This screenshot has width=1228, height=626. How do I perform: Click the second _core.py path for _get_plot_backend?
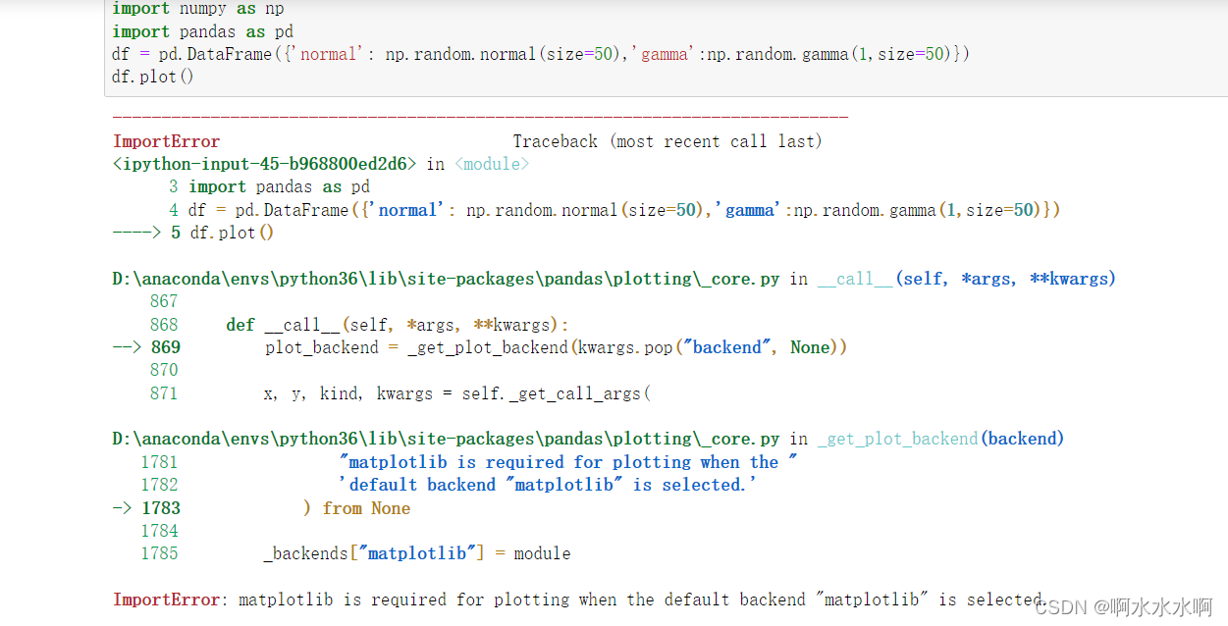446,439
